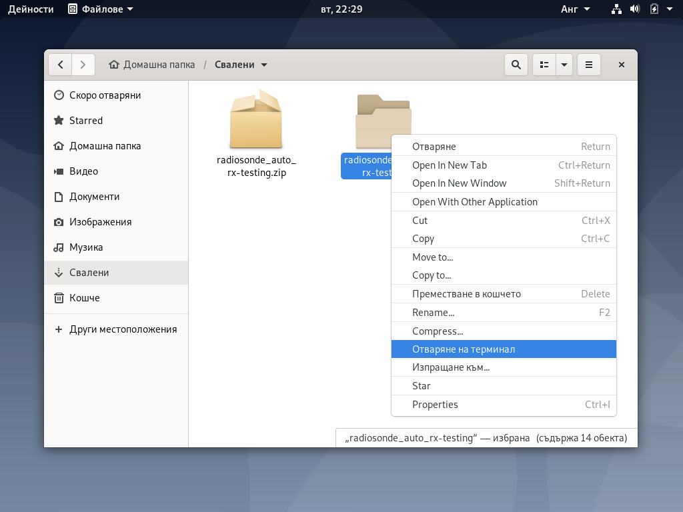Click the radiosonde_auto_rx-testing.zip file name
Image resolution: width=683 pixels, height=512 pixels.
(x=257, y=166)
